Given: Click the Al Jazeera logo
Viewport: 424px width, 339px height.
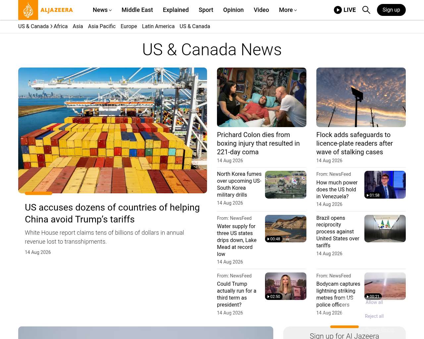Looking at the screenshot, I should (46, 10).
